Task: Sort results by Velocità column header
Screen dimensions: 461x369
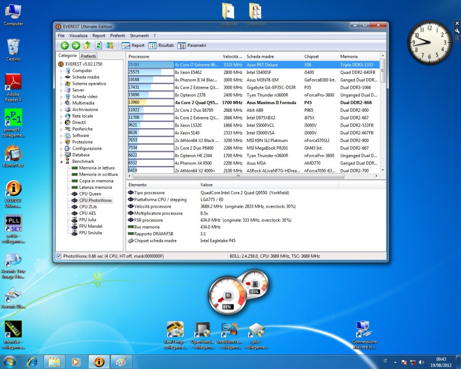Action: point(232,56)
